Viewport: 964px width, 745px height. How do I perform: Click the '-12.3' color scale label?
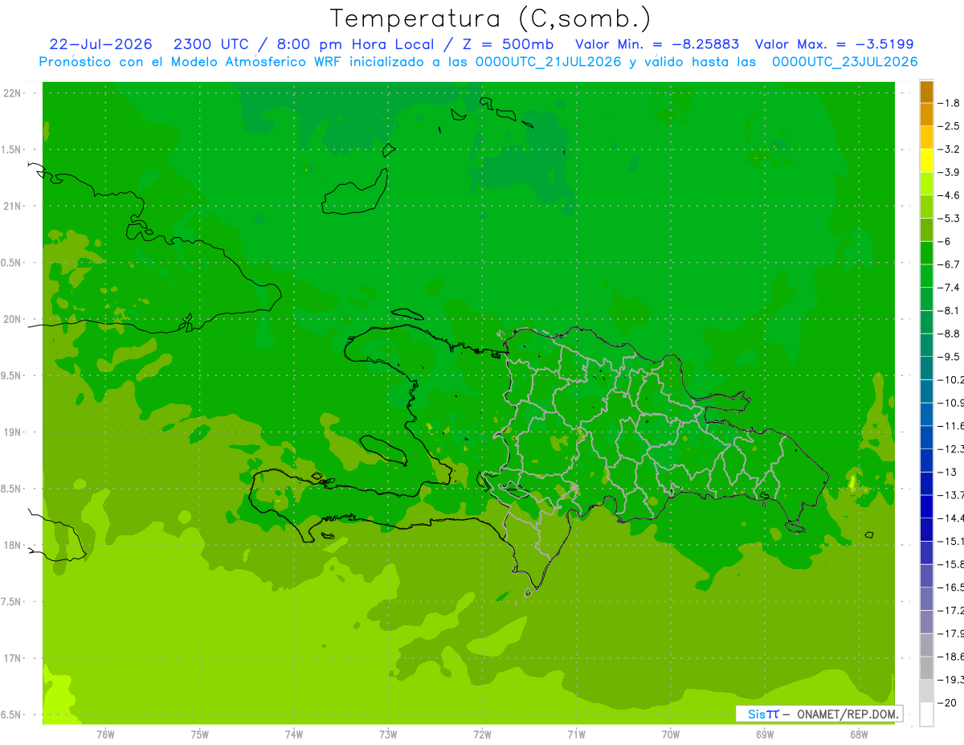[952, 448]
